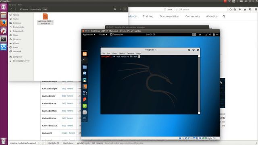Launch Maltego icon in Kali dock

coord(85,93)
